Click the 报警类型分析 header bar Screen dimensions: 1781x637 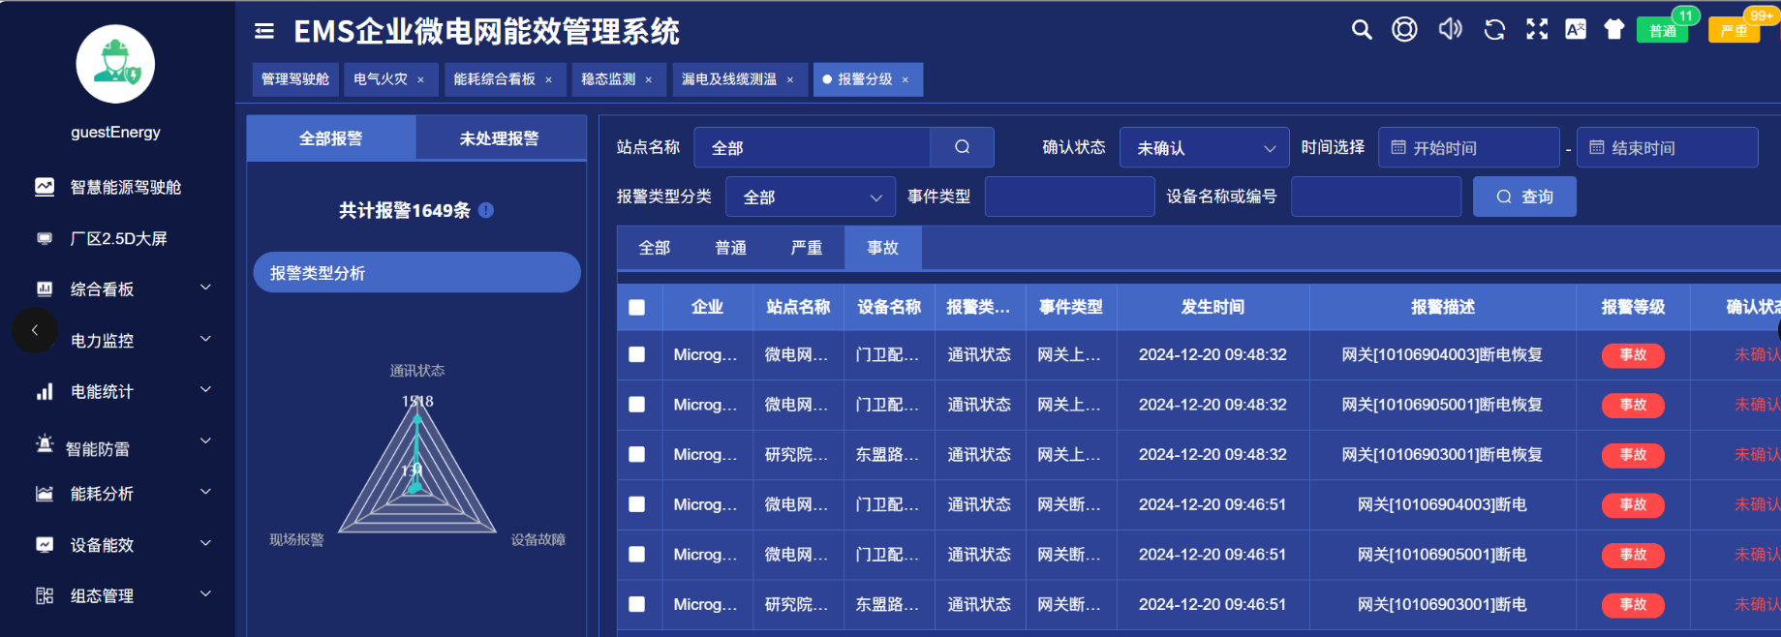point(416,273)
